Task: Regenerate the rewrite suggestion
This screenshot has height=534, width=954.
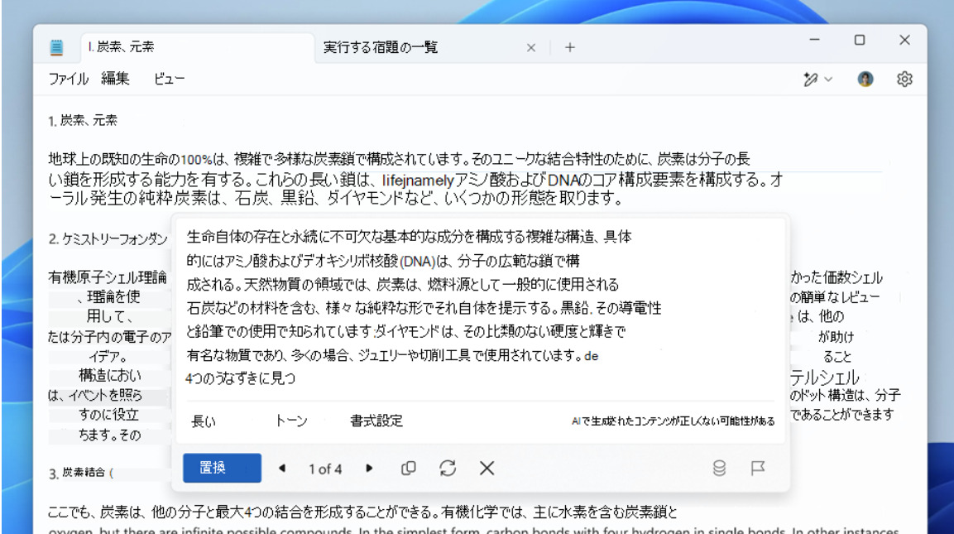Action: pos(447,468)
